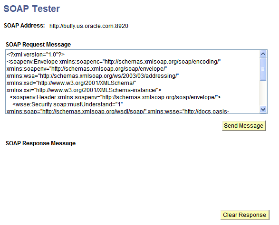The height and width of the screenshot is (225, 279).
Task: Place cursor on the xml version line
Action: (x=36, y=55)
